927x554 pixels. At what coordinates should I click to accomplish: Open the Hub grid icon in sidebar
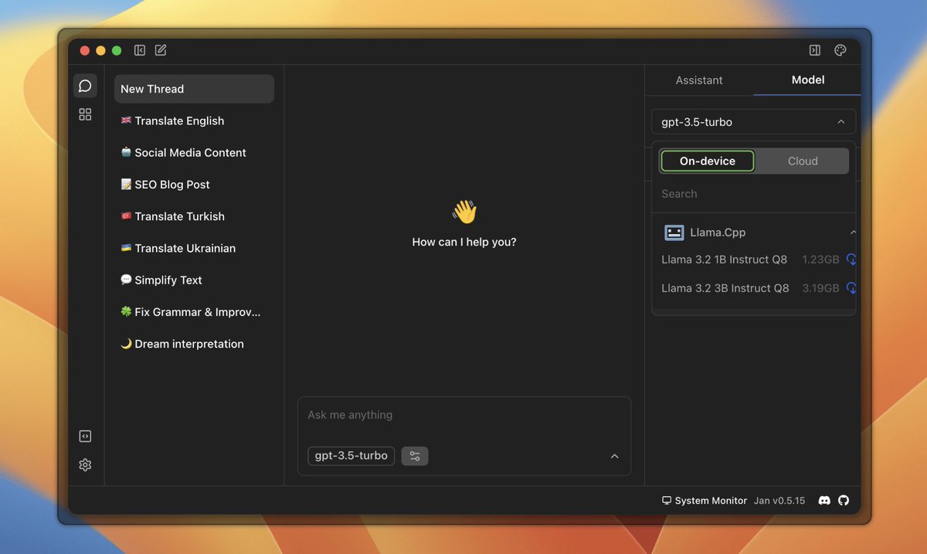pos(85,114)
